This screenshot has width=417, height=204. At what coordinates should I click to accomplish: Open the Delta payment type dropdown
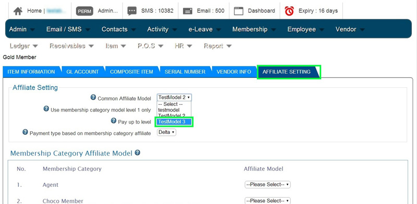tap(166, 132)
